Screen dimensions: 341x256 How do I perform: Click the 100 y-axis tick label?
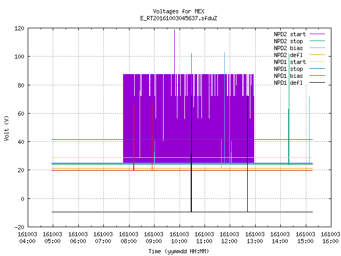(19, 57)
